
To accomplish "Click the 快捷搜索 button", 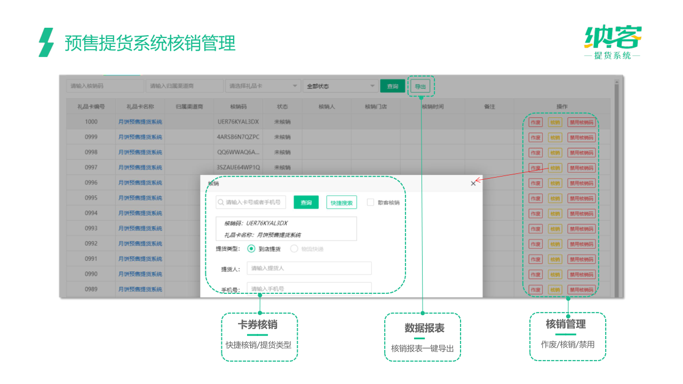I will [x=341, y=203].
